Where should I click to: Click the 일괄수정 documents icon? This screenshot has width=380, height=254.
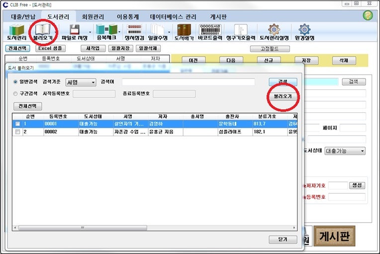pyautogui.click(x=158, y=32)
